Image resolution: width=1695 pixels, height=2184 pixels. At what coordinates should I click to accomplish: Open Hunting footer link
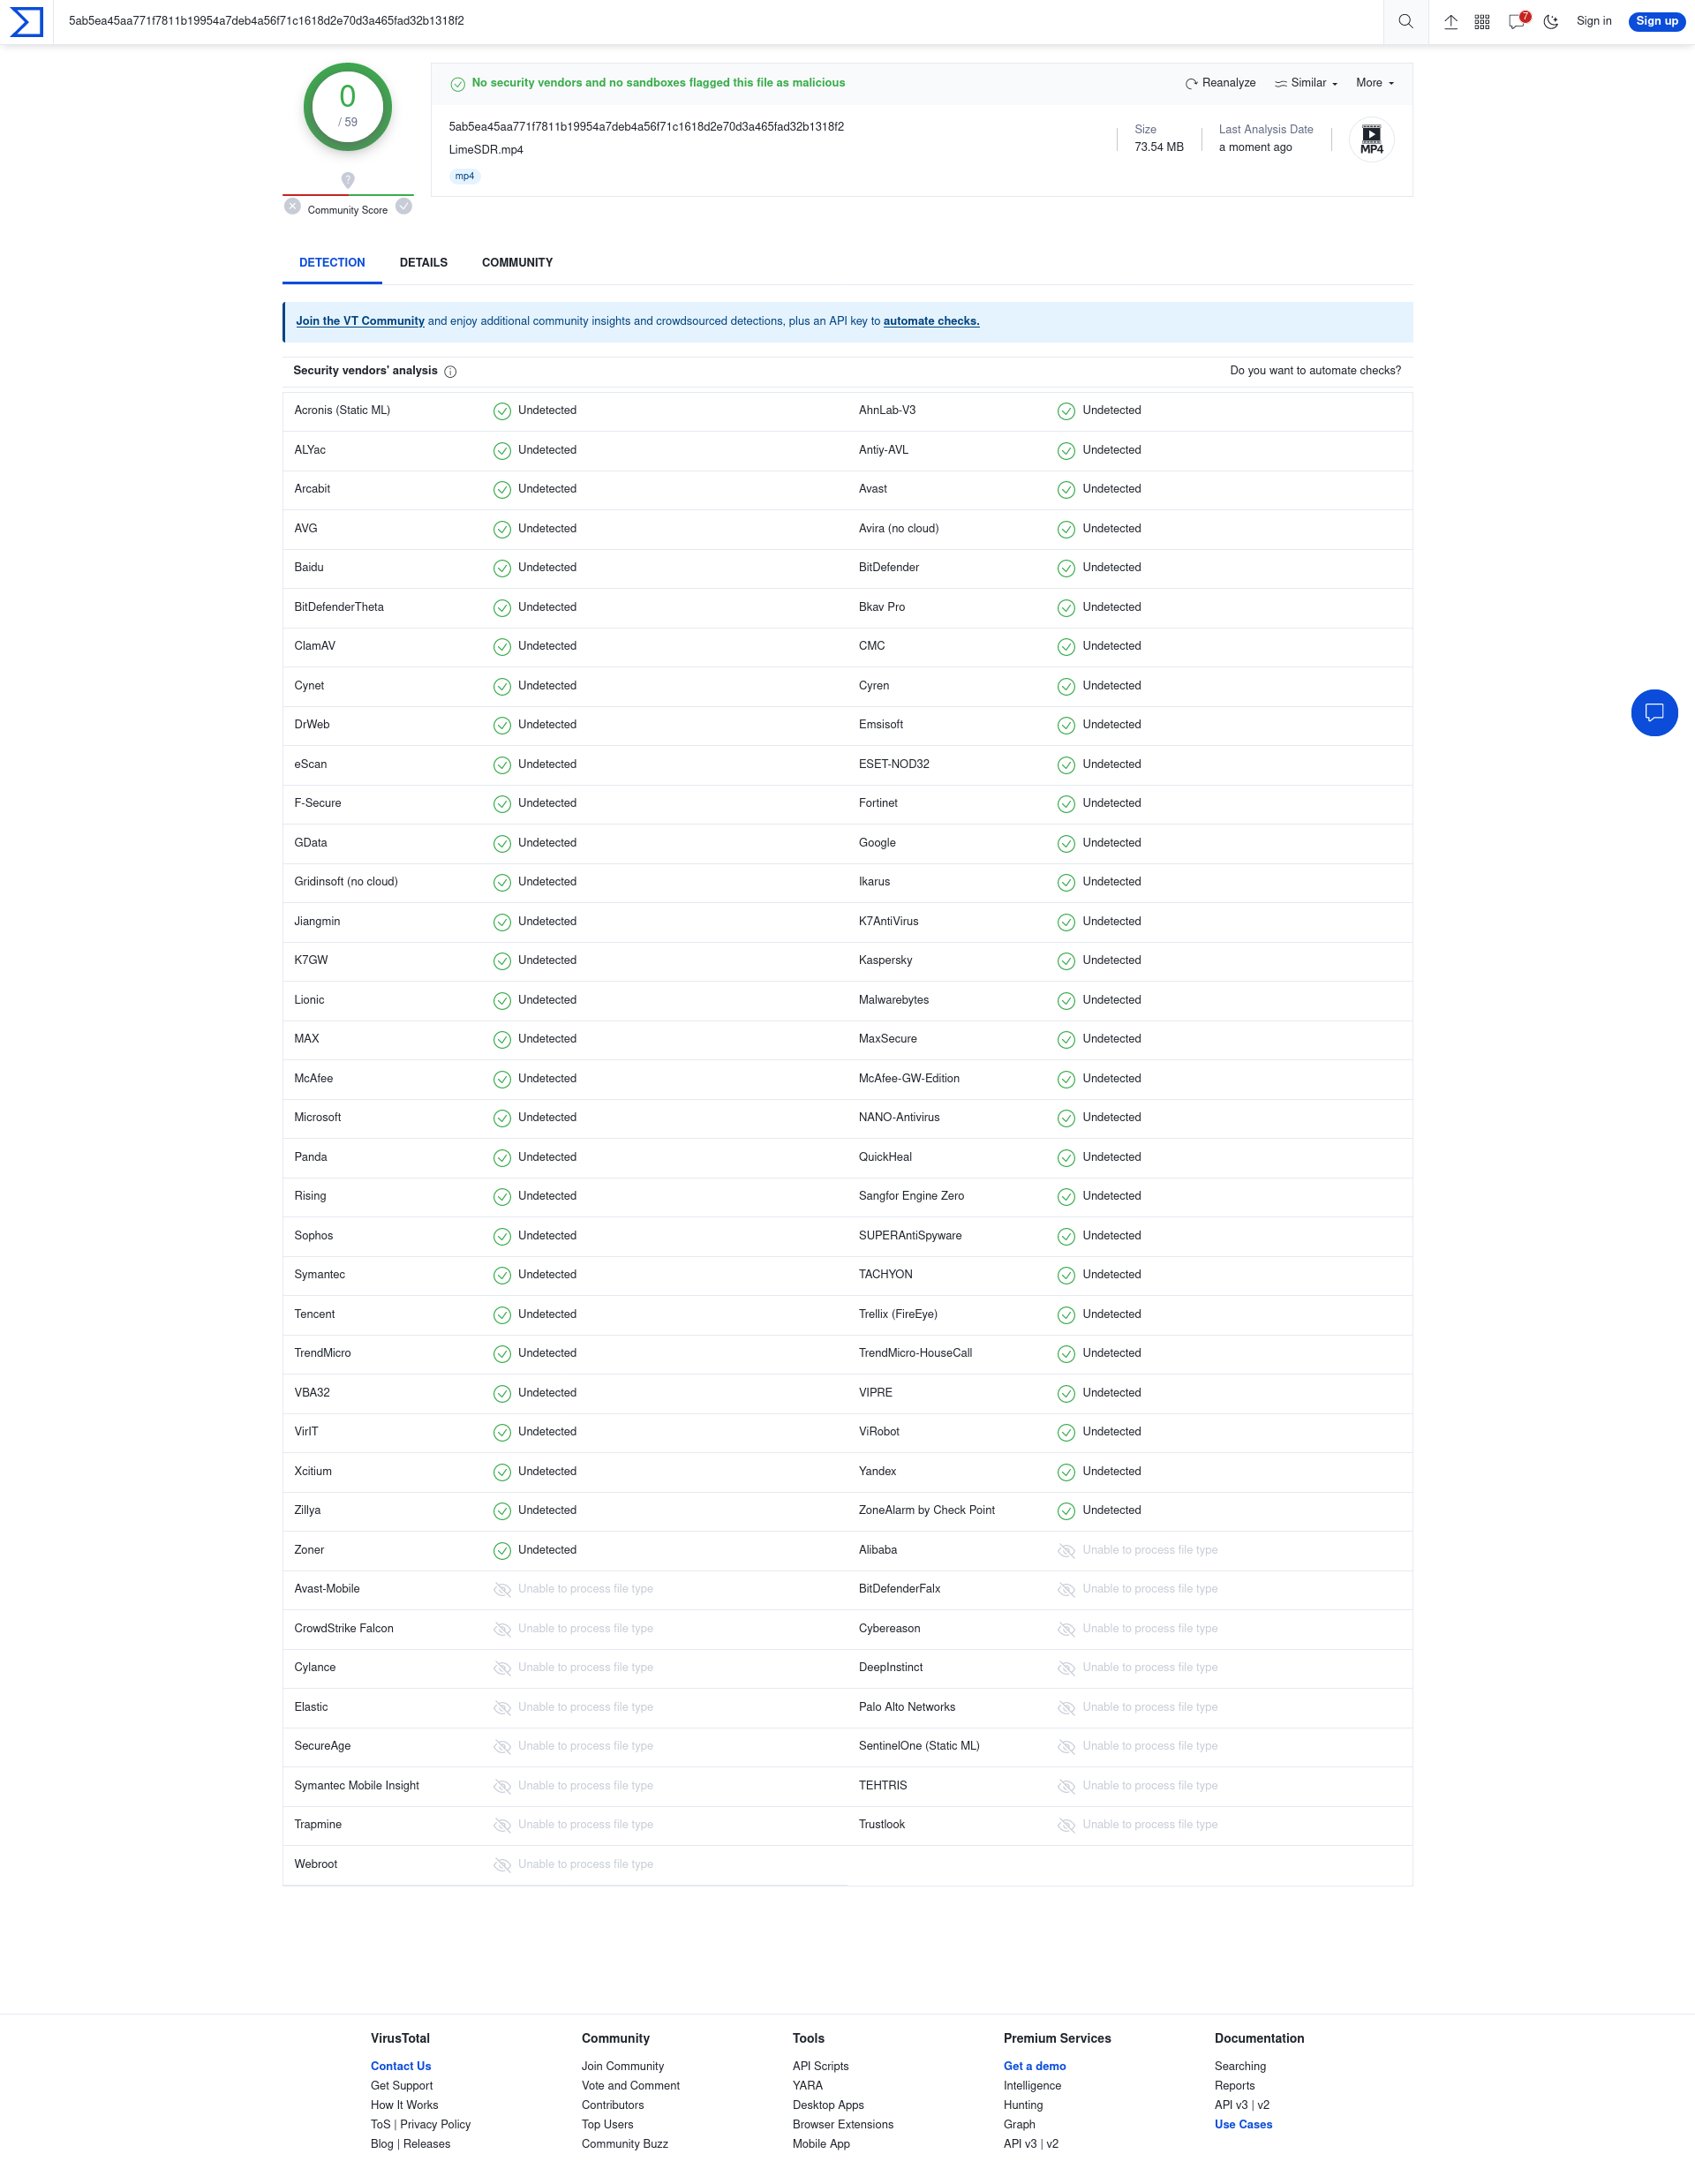1022,2105
